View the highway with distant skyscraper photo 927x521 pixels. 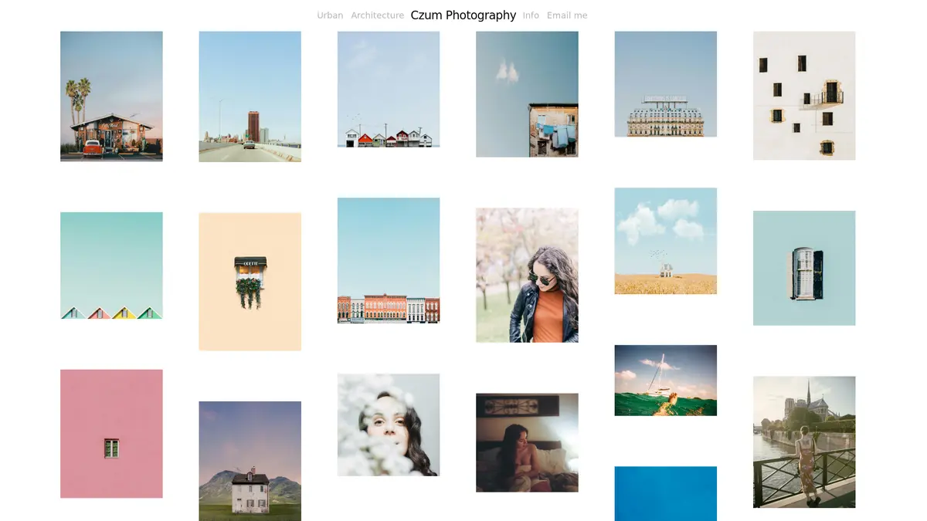click(x=250, y=96)
